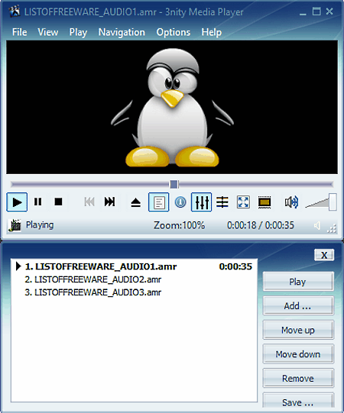
Task: Open the File menu
Action: 20,32
